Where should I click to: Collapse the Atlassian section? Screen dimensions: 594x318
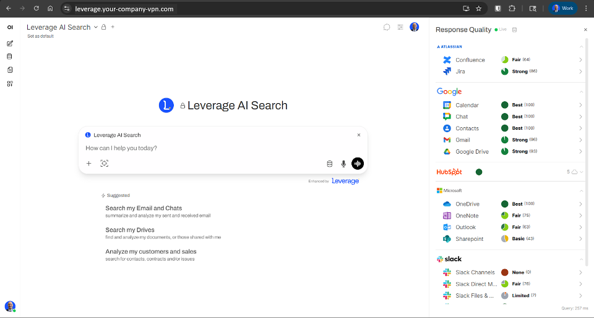tap(581, 46)
